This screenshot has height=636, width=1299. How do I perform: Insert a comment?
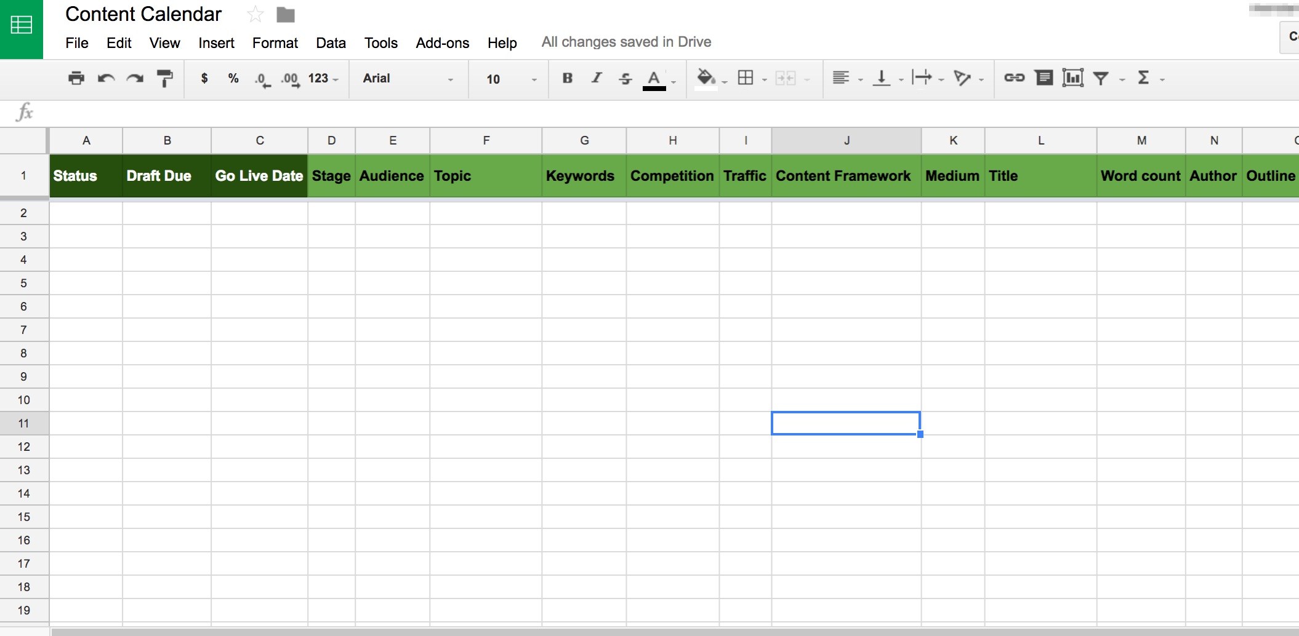coord(1044,78)
